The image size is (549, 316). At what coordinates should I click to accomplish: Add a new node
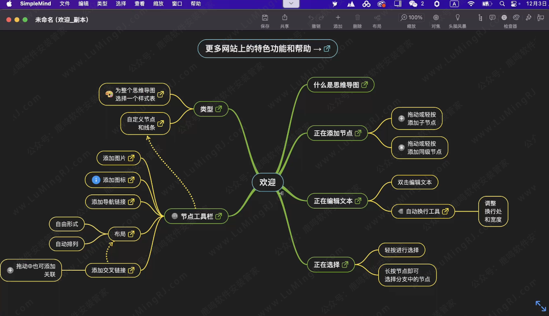(x=338, y=17)
